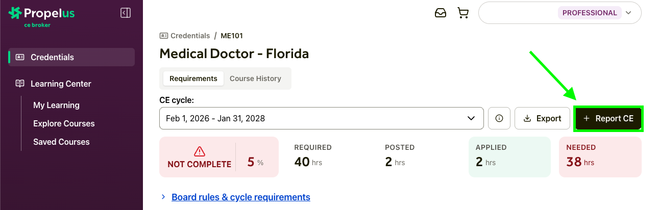The width and height of the screenshot is (658, 210).
Task: Click the Not Complete warning triangle icon
Action: [x=200, y=151]
